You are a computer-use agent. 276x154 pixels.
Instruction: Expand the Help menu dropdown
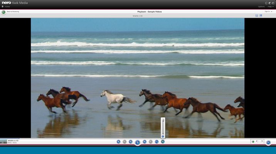tap(270, 7)
